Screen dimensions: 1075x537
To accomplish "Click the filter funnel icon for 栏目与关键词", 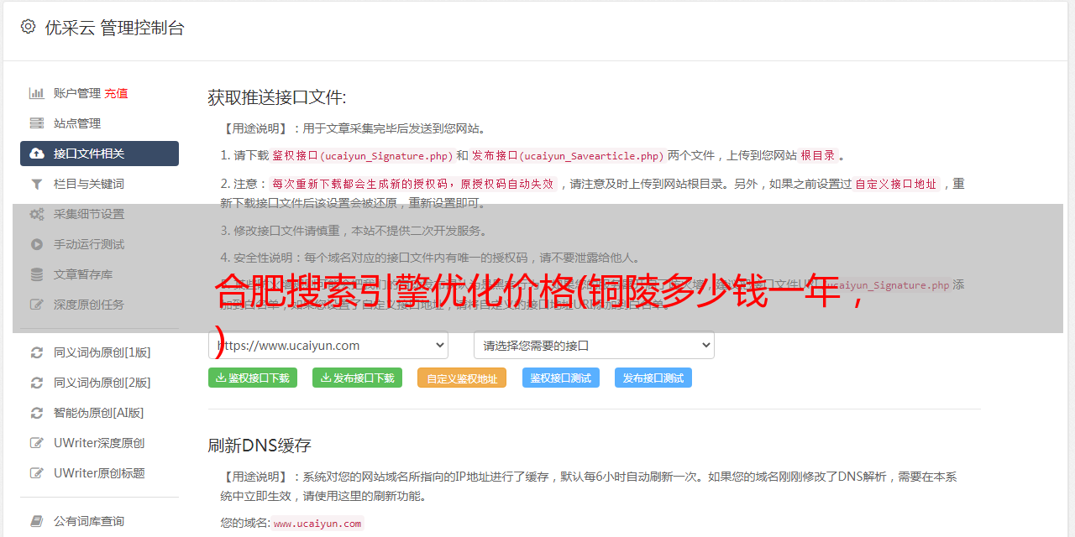I will coord(37,184).
